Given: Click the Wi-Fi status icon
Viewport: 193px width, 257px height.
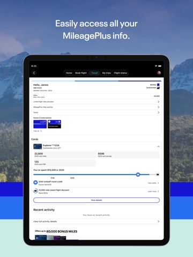Looking at the screenshot, I should point(156,66).
